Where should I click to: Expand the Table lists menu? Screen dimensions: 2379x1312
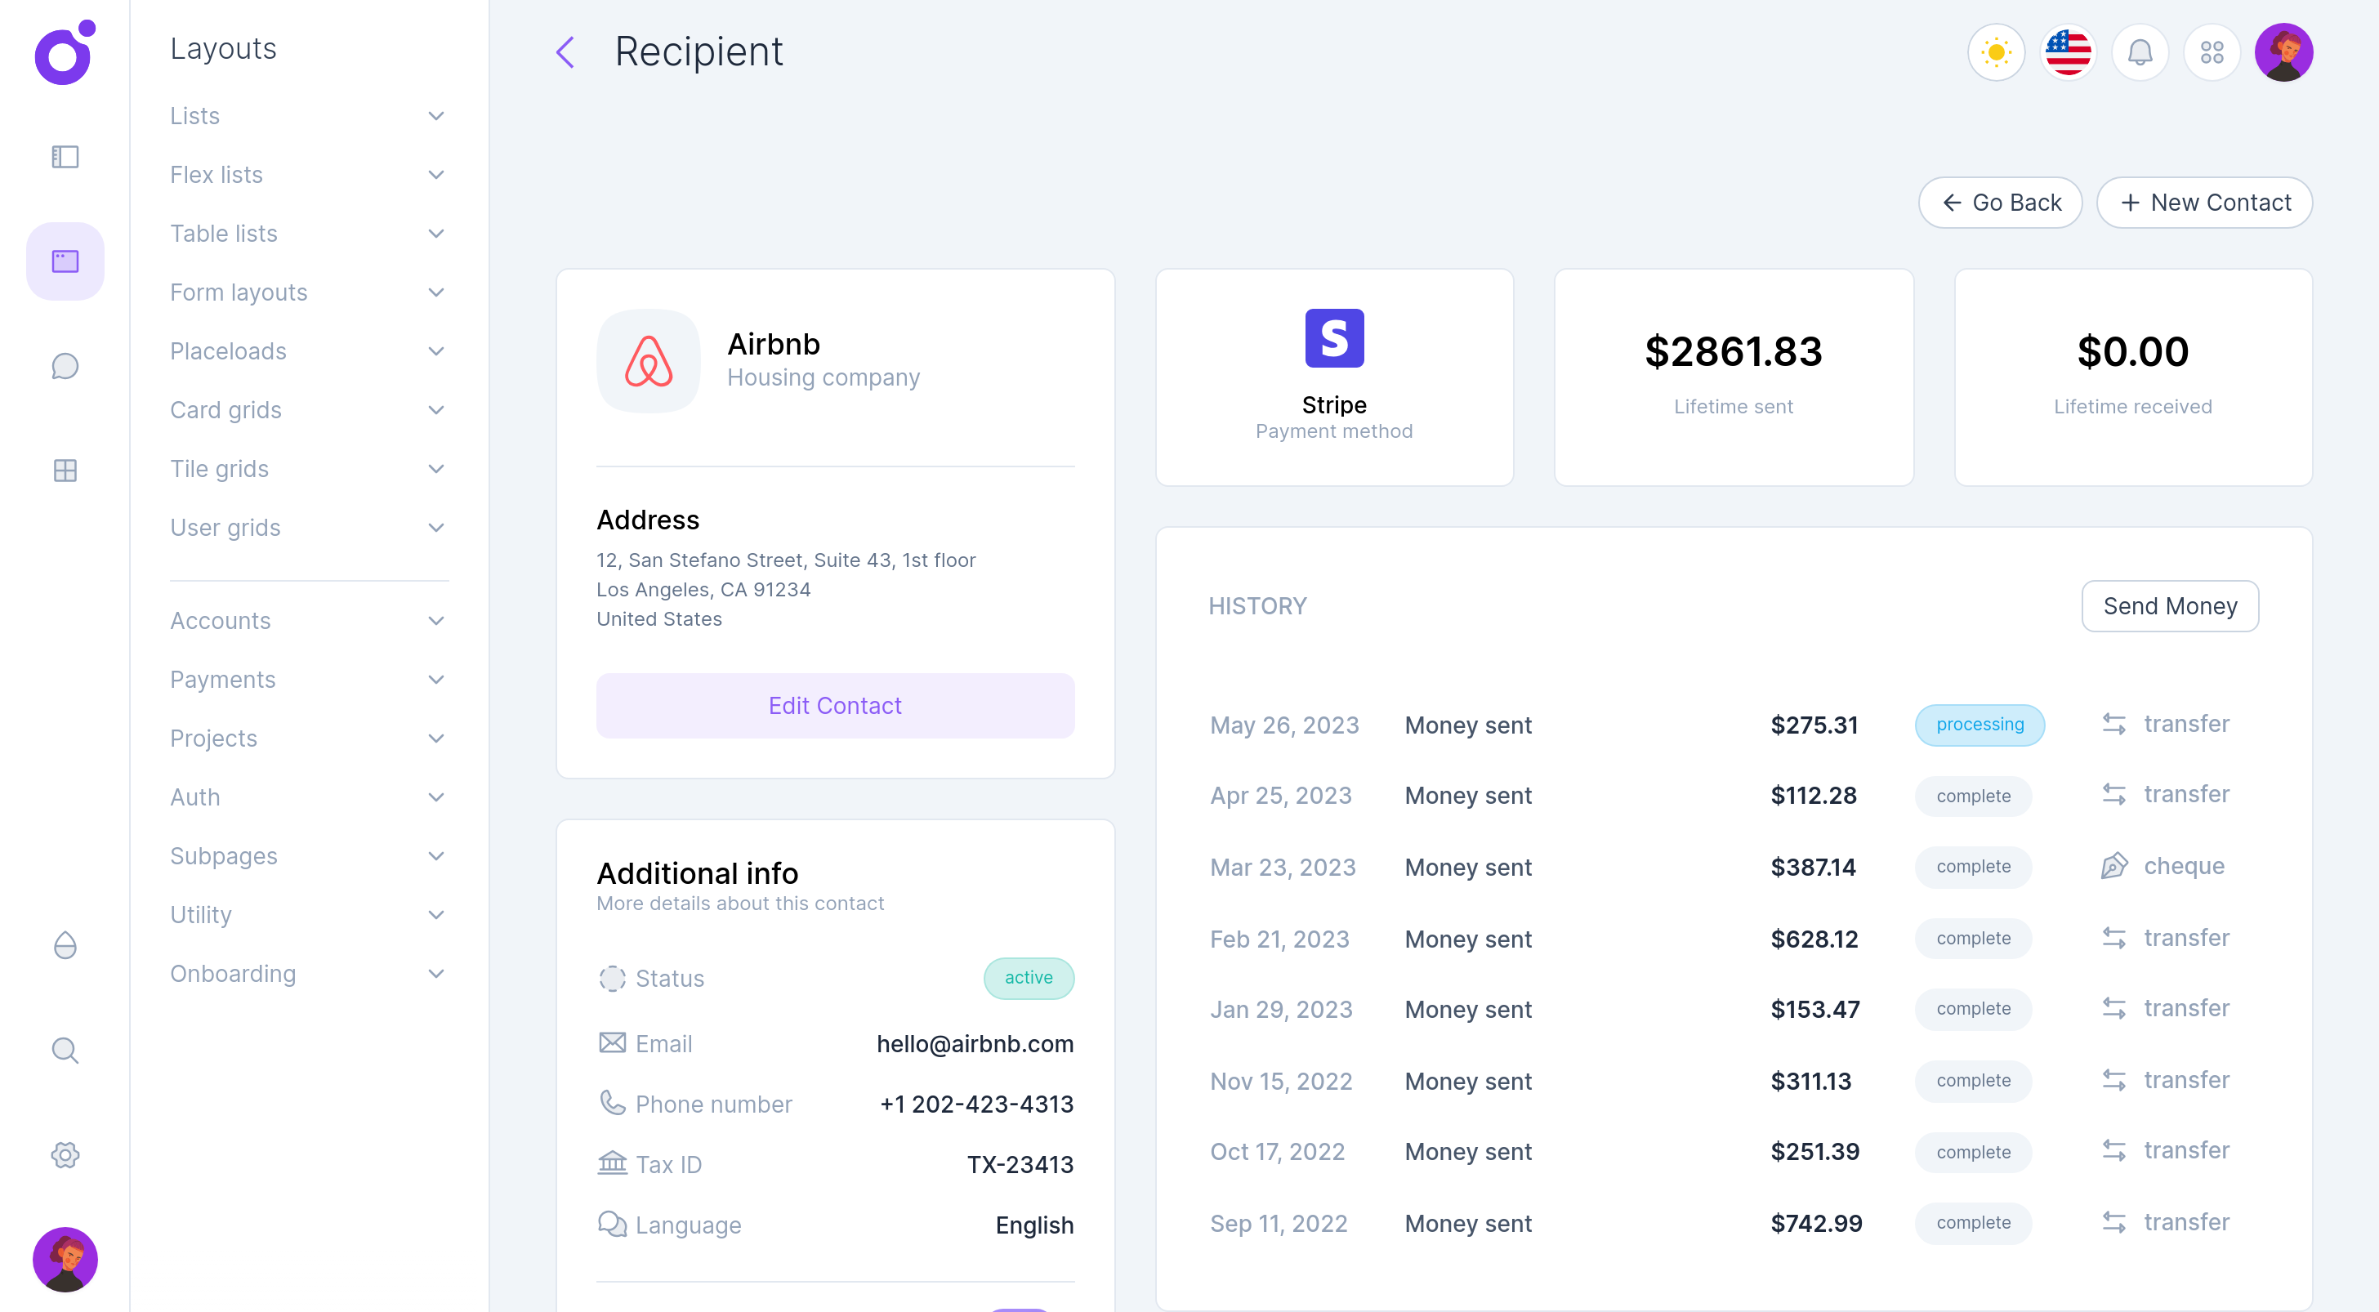coord(307,234)
